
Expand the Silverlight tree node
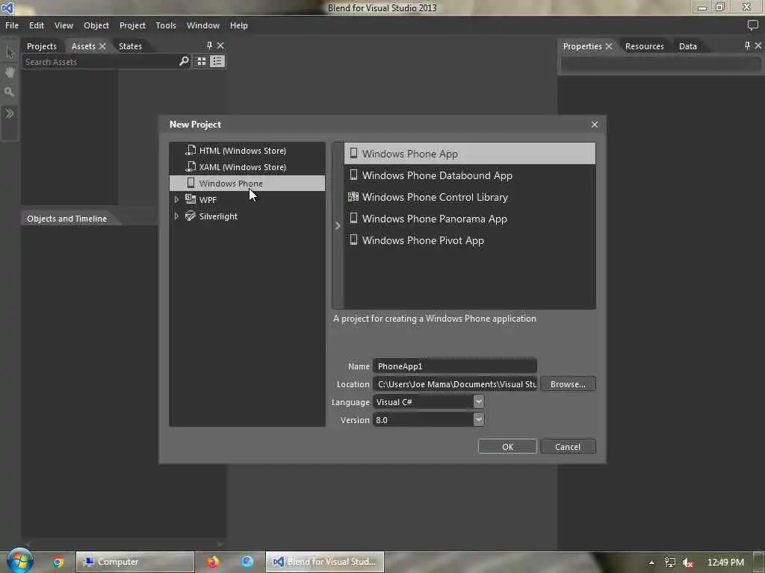point(176,216)
